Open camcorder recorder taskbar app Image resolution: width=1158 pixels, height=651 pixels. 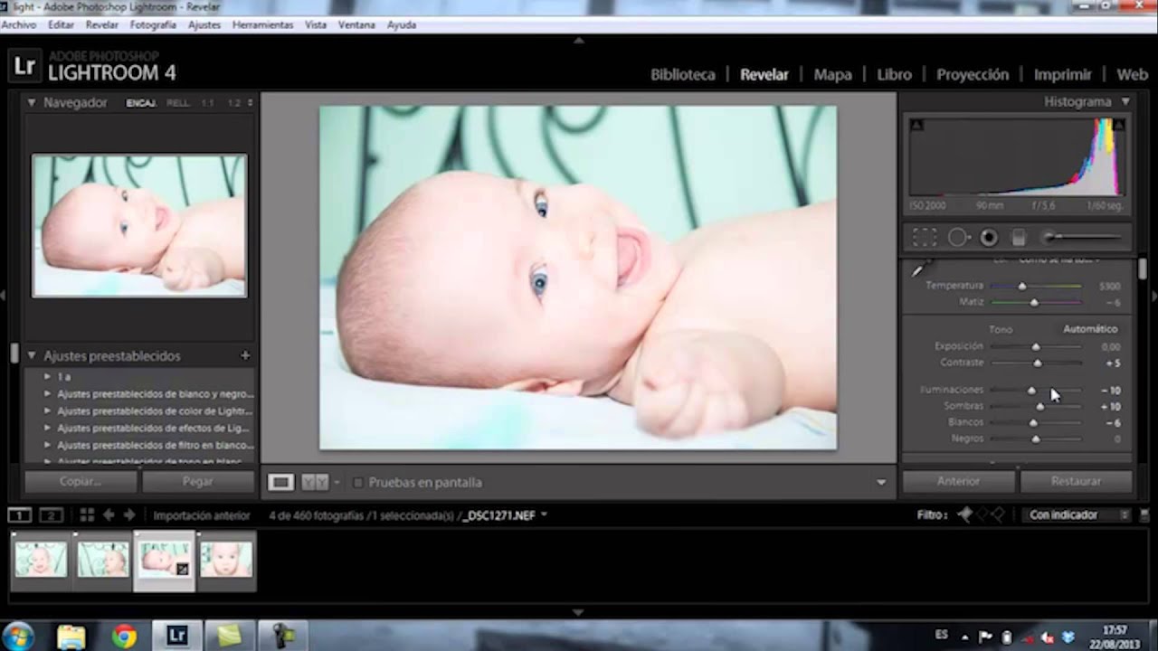coord(283,637)
